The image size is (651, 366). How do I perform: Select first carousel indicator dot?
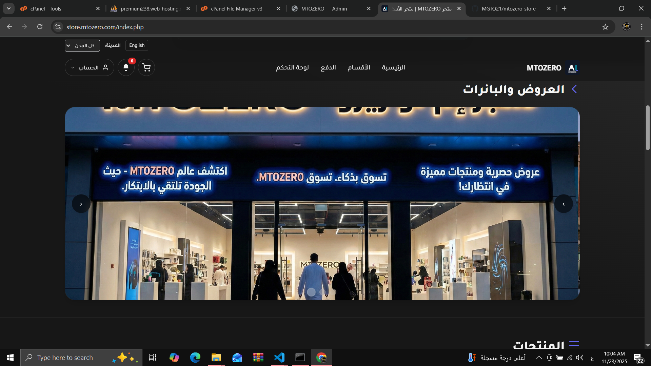(x=311, y=292)
